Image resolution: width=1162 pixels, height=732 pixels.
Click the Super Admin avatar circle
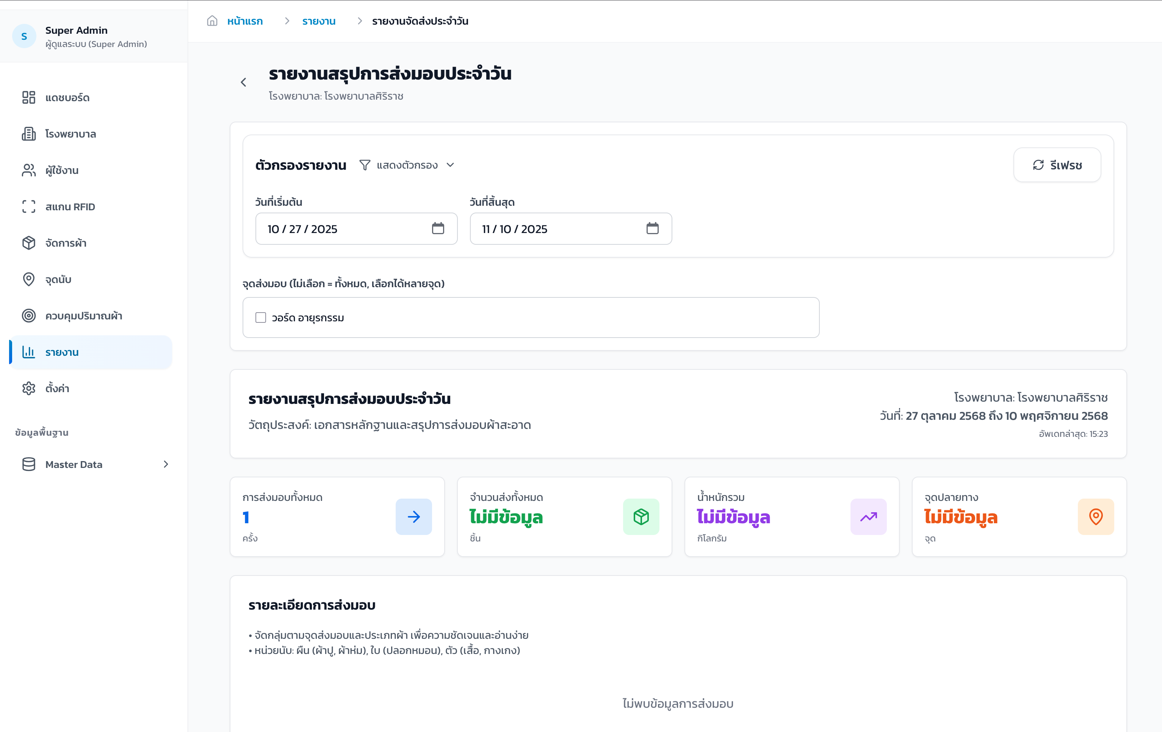pyautogui.click(x=24, y=36)
